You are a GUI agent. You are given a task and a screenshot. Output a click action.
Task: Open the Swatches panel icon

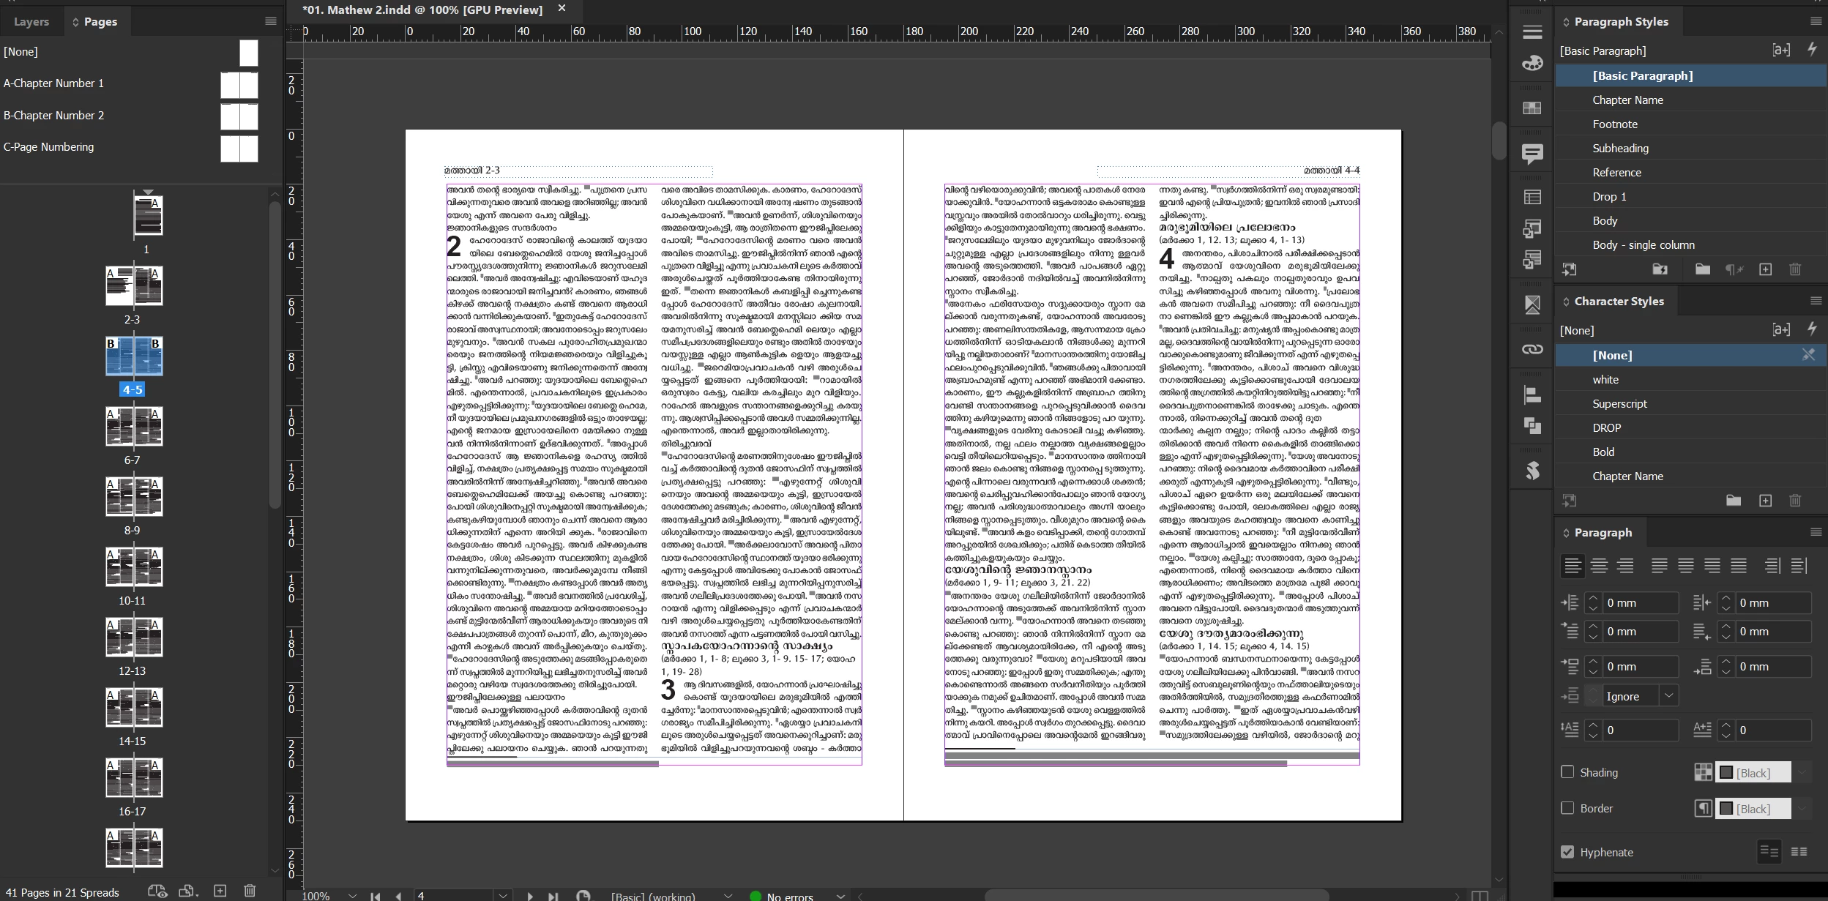[1532, 108]
